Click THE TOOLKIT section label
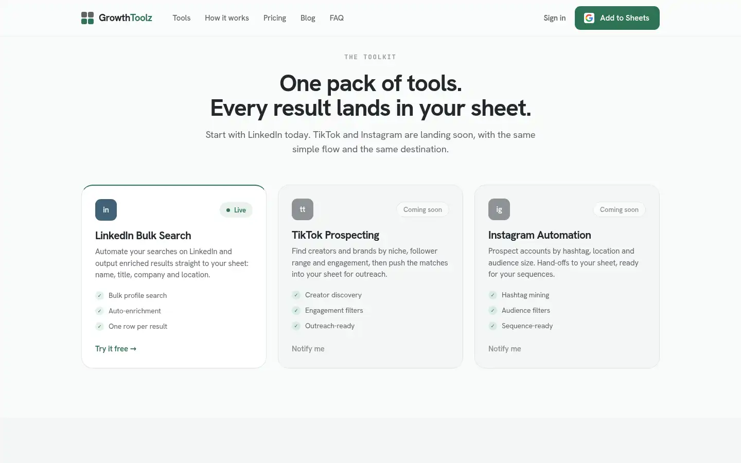The image size is (741, 463). tap(370, 57)
